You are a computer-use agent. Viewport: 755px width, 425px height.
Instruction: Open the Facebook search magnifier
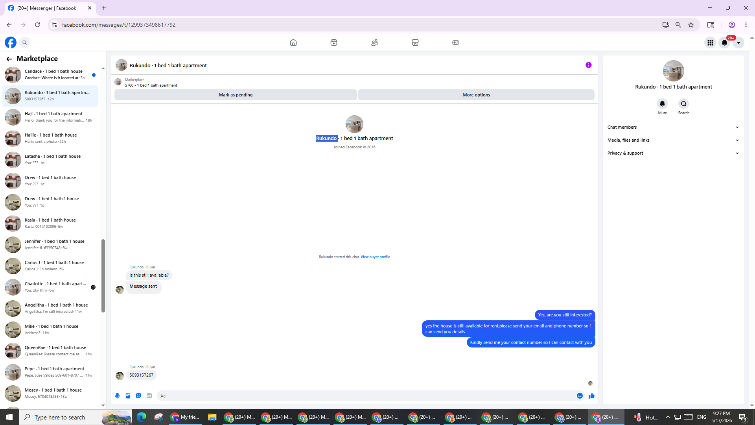[x=25, y=42]
